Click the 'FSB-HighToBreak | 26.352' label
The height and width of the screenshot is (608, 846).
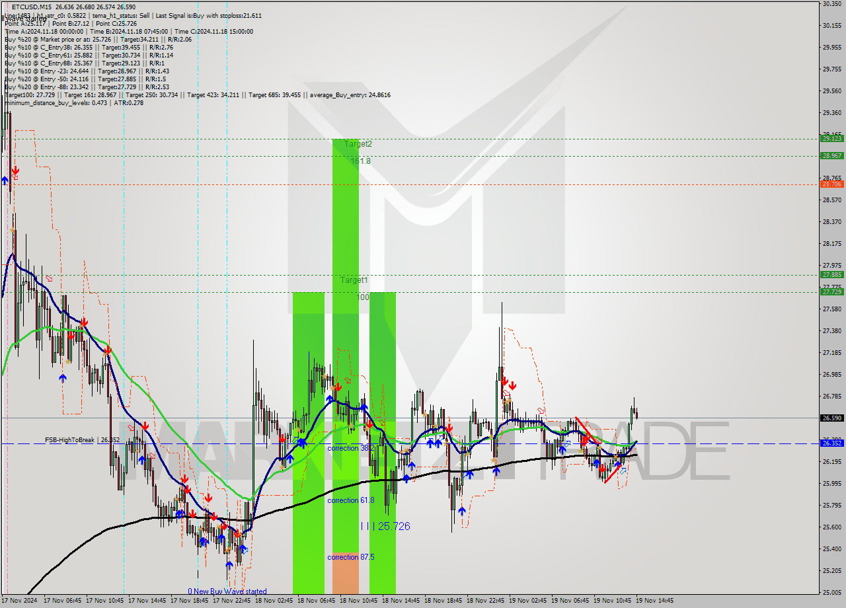(83, 439)
